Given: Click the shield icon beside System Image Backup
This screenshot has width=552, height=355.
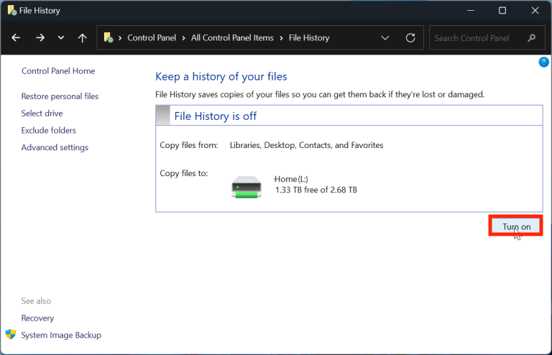Looking at the screenshot, I should pyautogui.click(x=11, y=334).
